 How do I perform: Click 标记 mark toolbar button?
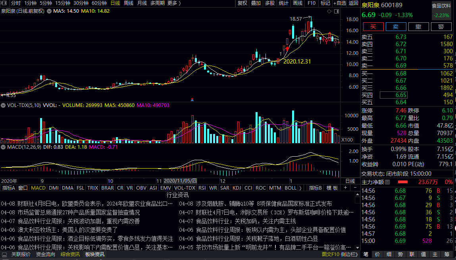pyautogui.click(x=325, y=3)
